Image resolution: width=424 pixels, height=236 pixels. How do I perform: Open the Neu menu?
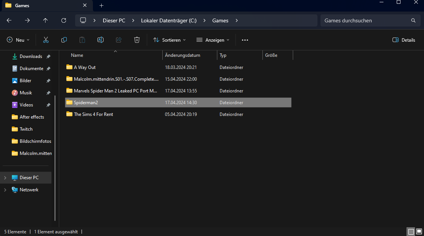point(18,40)
